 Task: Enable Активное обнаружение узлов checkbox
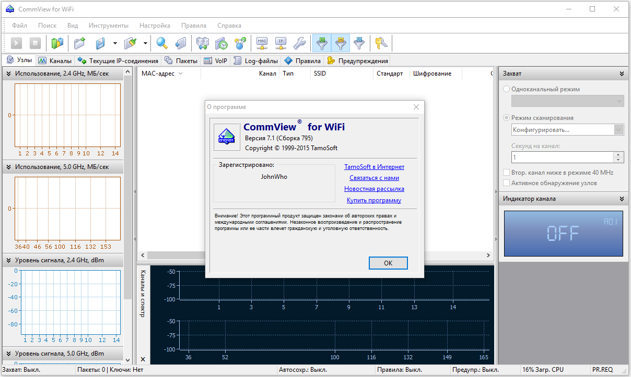click(506, 183)
